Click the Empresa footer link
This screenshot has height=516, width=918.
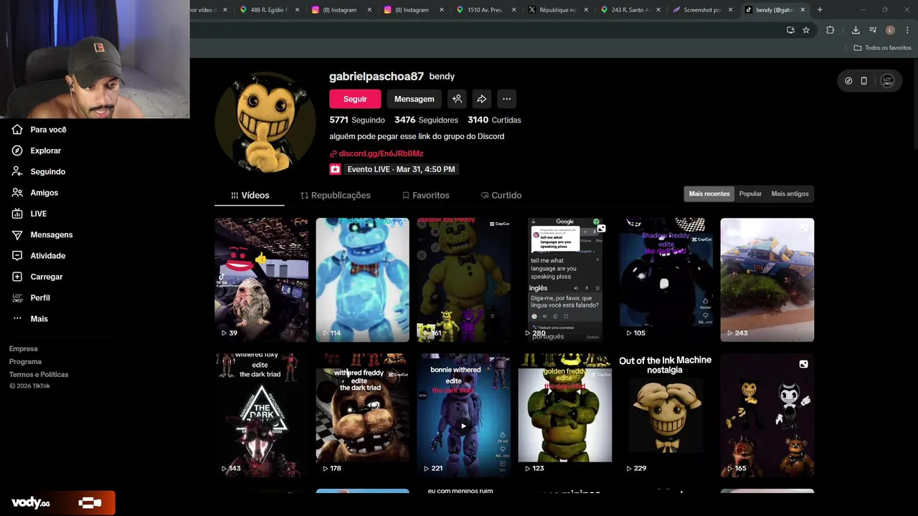pos(24,349)
